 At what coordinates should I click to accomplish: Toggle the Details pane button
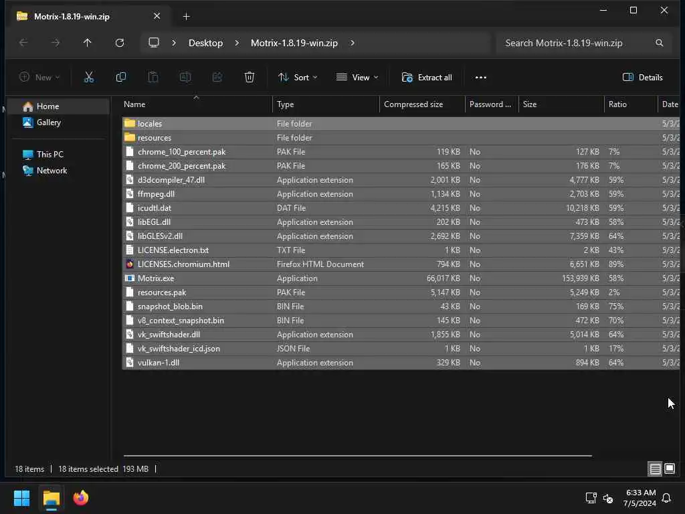[x=643, y=78]
